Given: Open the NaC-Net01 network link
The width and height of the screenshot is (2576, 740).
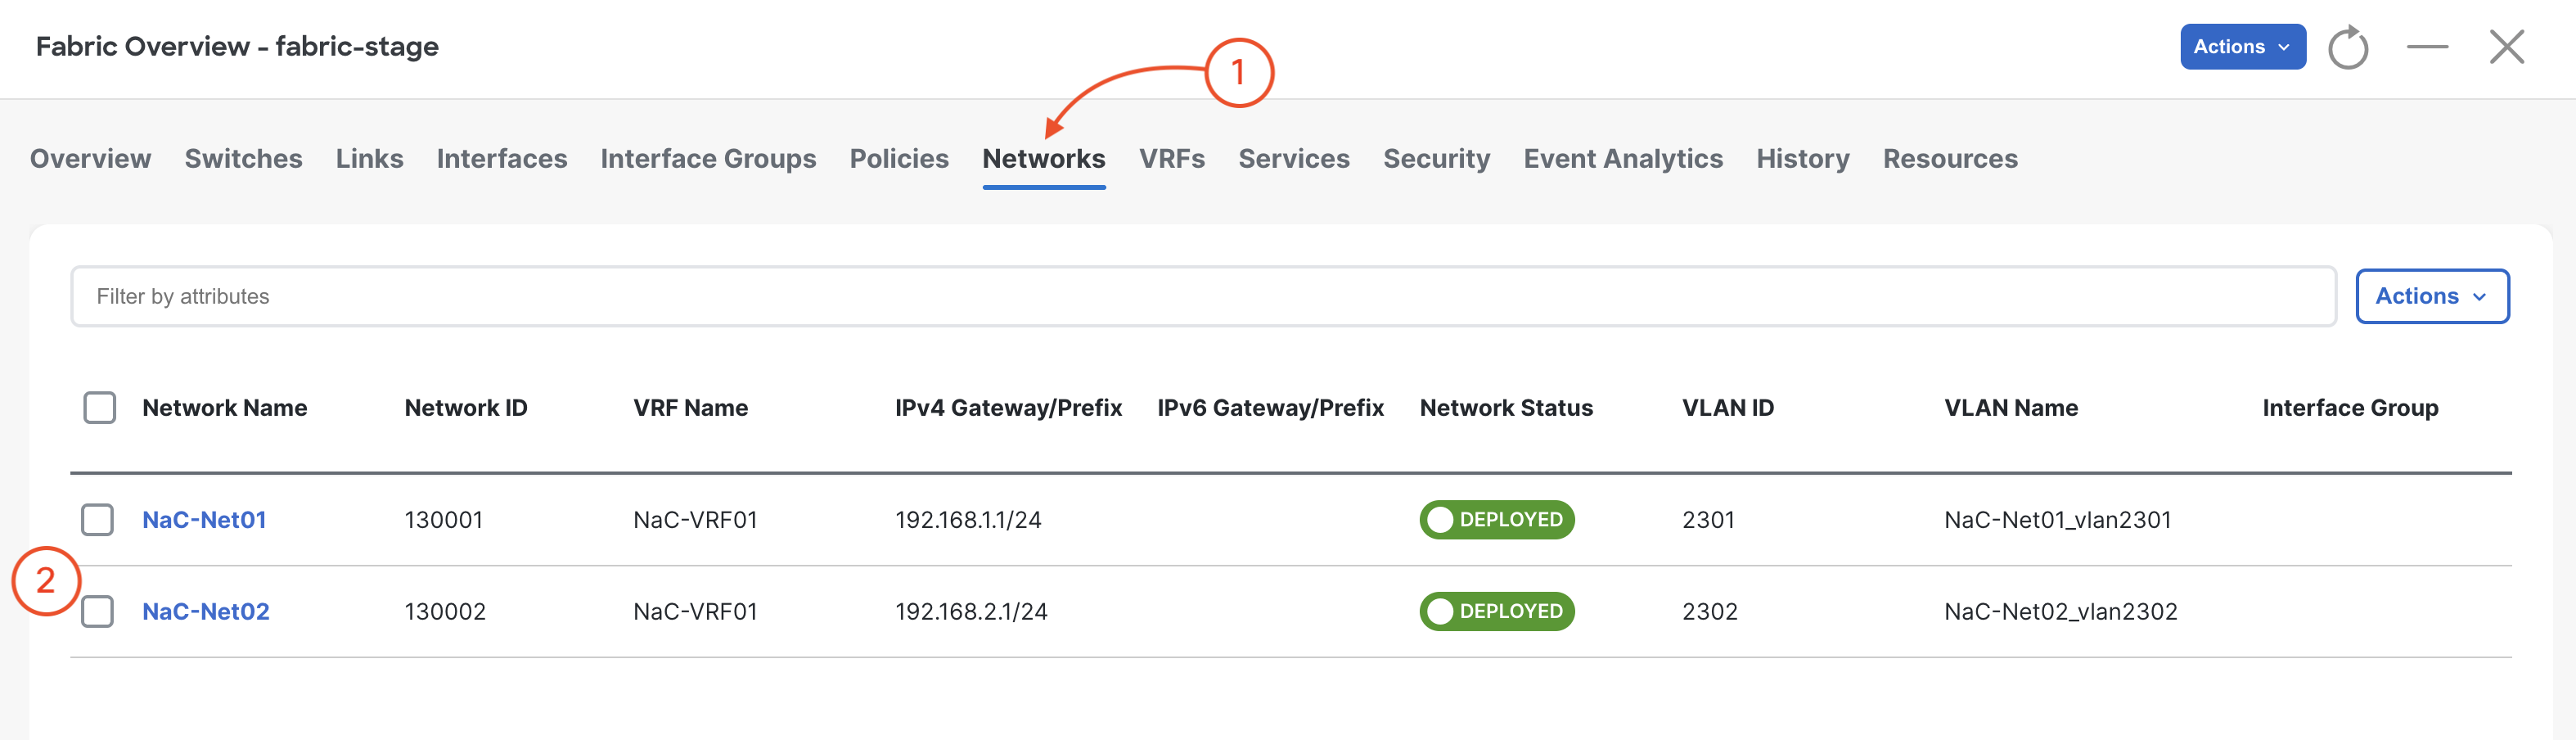Looking at the screenshot, I should (x=204, y=519).
